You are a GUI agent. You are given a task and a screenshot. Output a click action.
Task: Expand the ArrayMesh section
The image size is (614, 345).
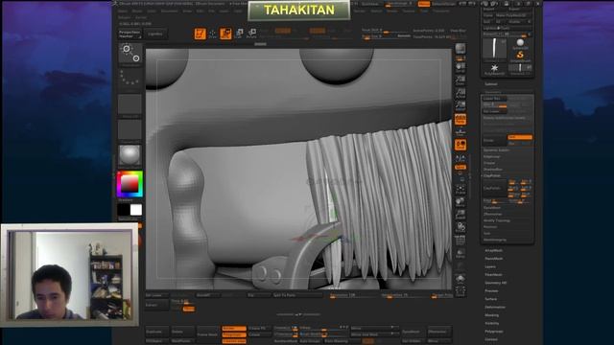click(x=494, y=250)
